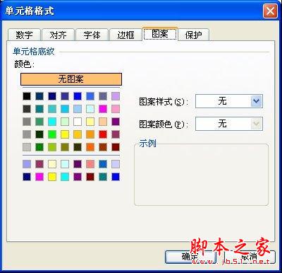
Task: Select the sea green swatch
Action: point(39,122)
